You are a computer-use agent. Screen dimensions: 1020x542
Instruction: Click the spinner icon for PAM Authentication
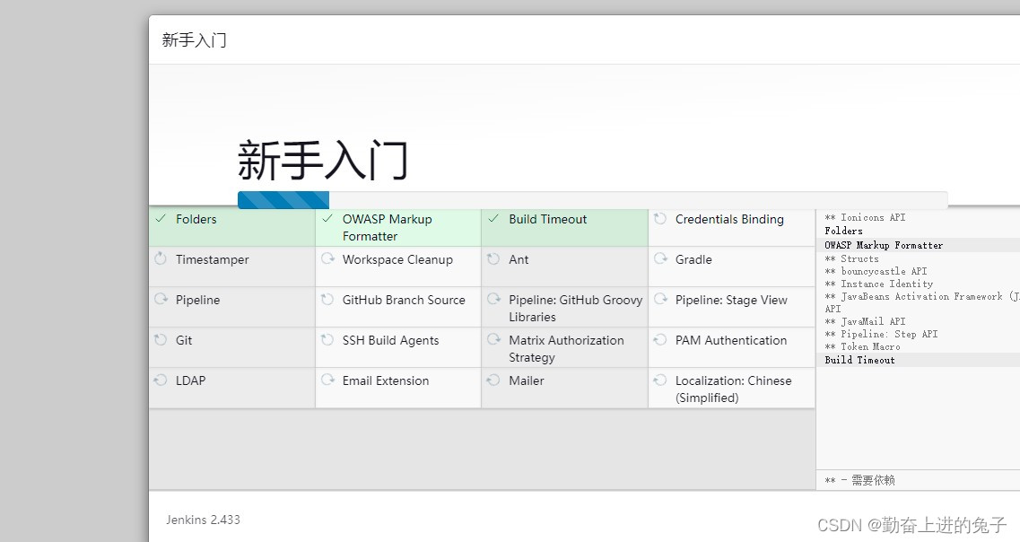(660, 339)
